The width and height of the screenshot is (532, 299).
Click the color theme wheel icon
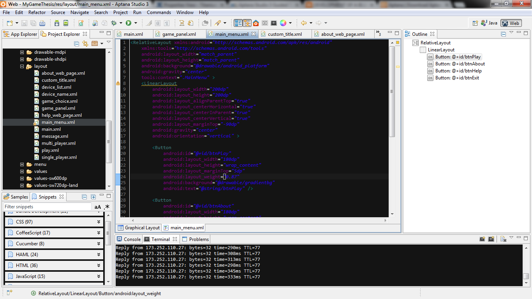283,23
